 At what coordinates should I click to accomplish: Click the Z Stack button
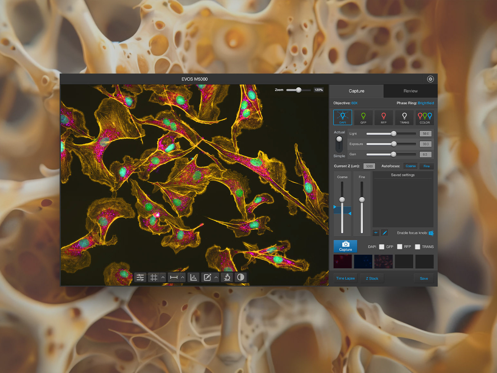click(372, 279)
